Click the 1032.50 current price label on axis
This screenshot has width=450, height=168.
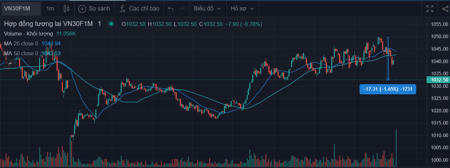(x=437, y=80)
